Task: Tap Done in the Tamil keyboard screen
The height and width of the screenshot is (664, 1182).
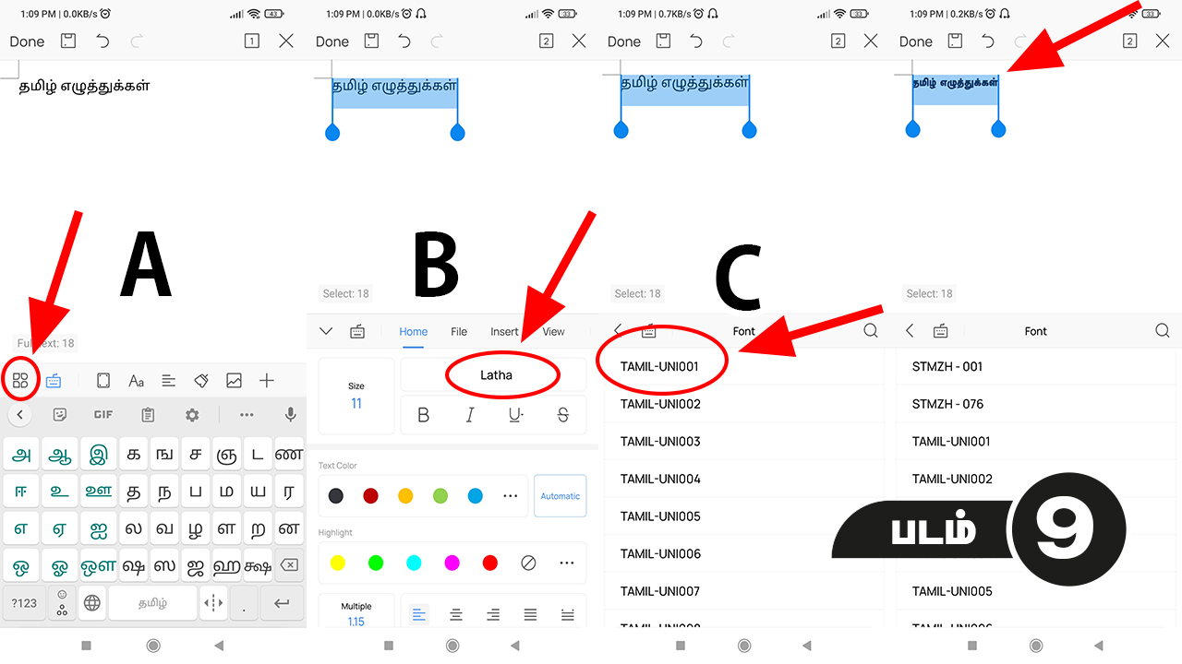Action: click(27, 41)
